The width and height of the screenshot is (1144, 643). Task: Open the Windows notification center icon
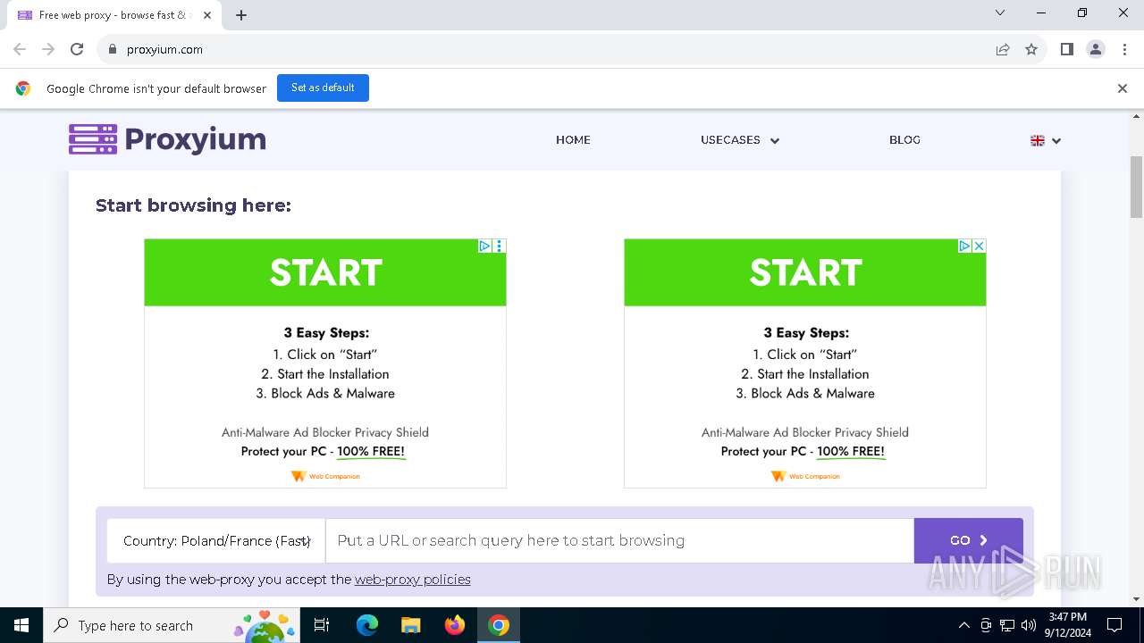point(1115,625)
